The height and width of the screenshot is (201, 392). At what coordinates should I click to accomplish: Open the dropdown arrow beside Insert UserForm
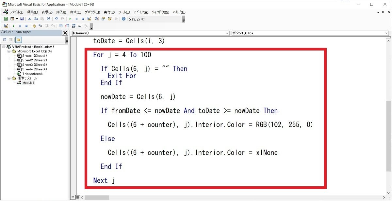(x=17, y=19)
